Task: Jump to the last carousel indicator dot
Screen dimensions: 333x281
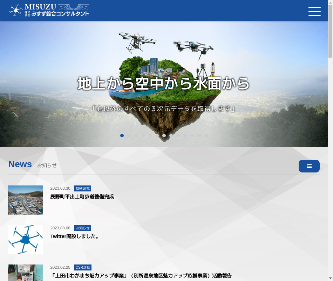Action: 206,136
